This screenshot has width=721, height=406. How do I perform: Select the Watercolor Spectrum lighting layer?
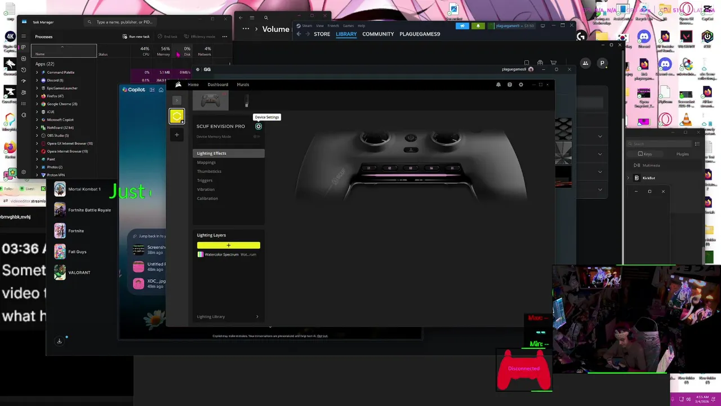(x=229, y=254)
